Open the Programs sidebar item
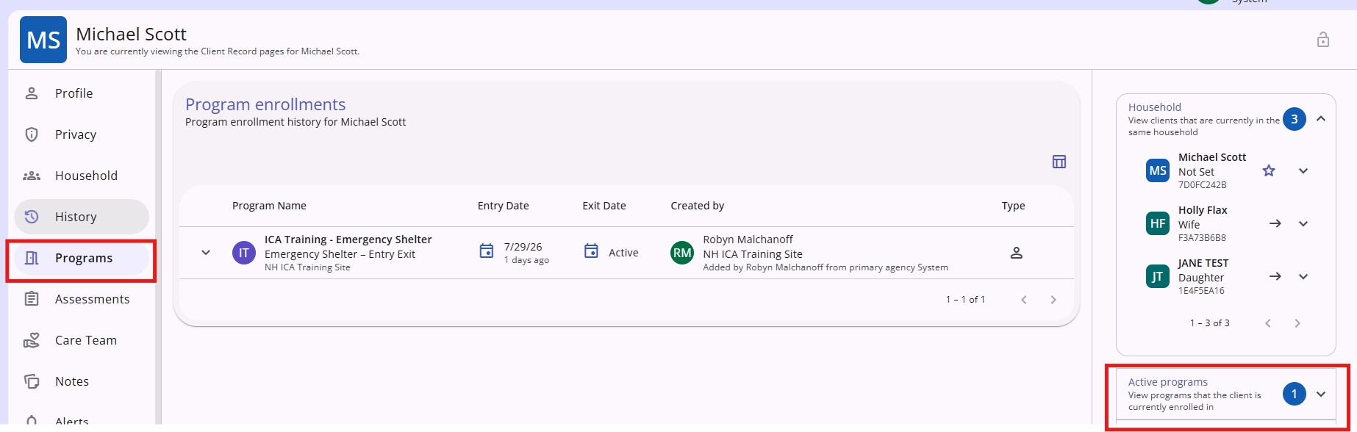Viewport: 1357px width, 432px height. coord(82,258)
